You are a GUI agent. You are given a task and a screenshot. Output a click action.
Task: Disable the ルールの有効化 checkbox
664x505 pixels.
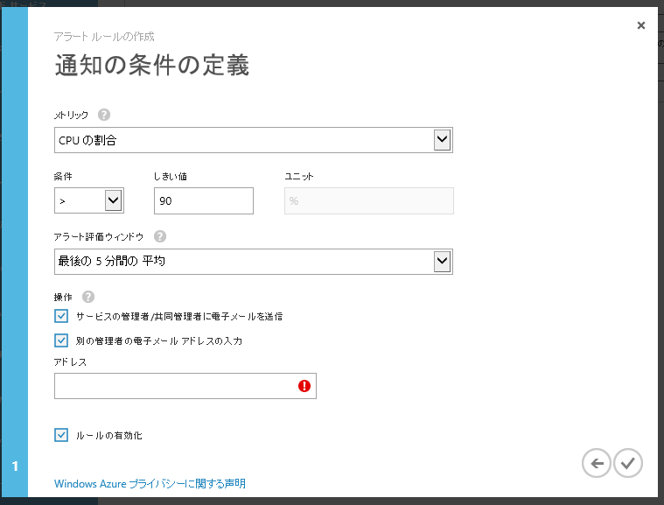61,435
